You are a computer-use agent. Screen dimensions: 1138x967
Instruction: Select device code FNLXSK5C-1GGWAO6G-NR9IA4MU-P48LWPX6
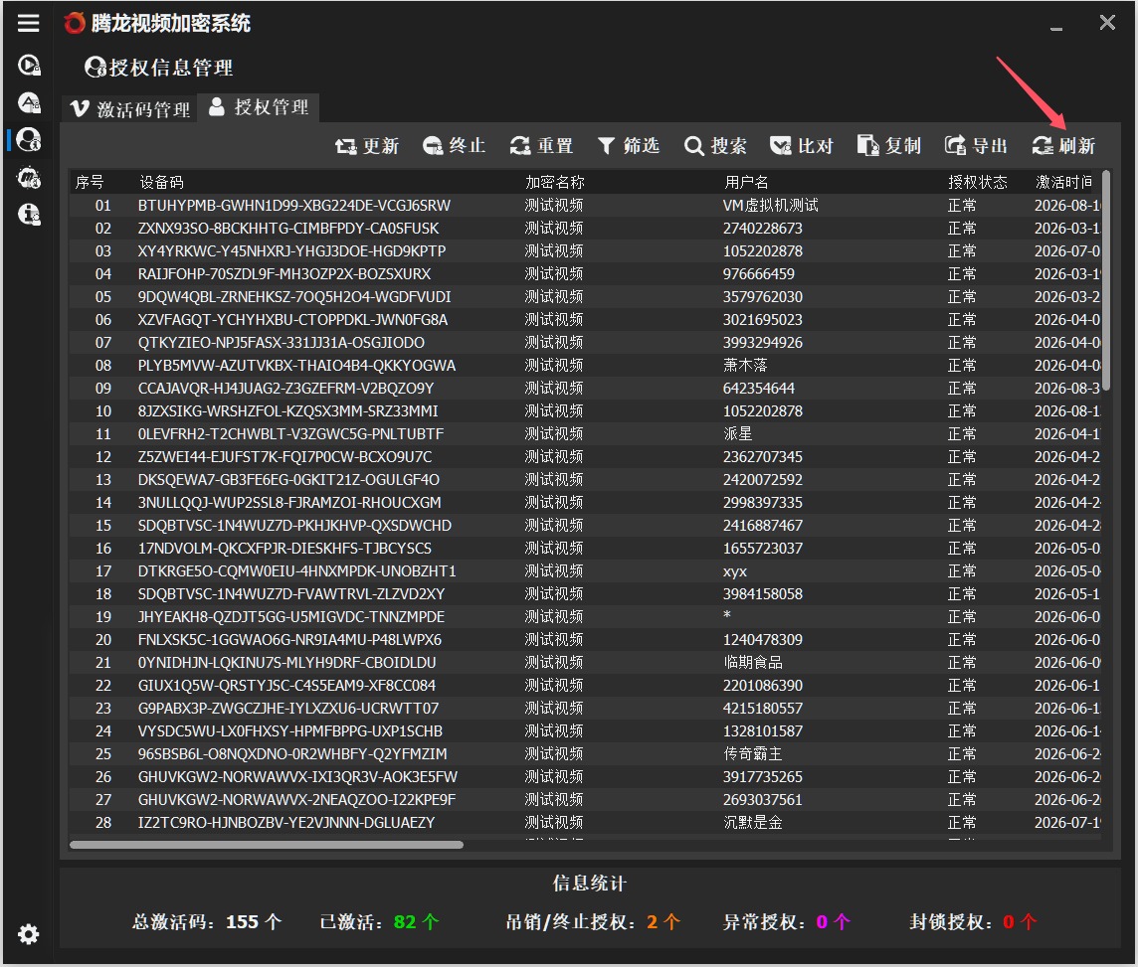tap(289, 640)
